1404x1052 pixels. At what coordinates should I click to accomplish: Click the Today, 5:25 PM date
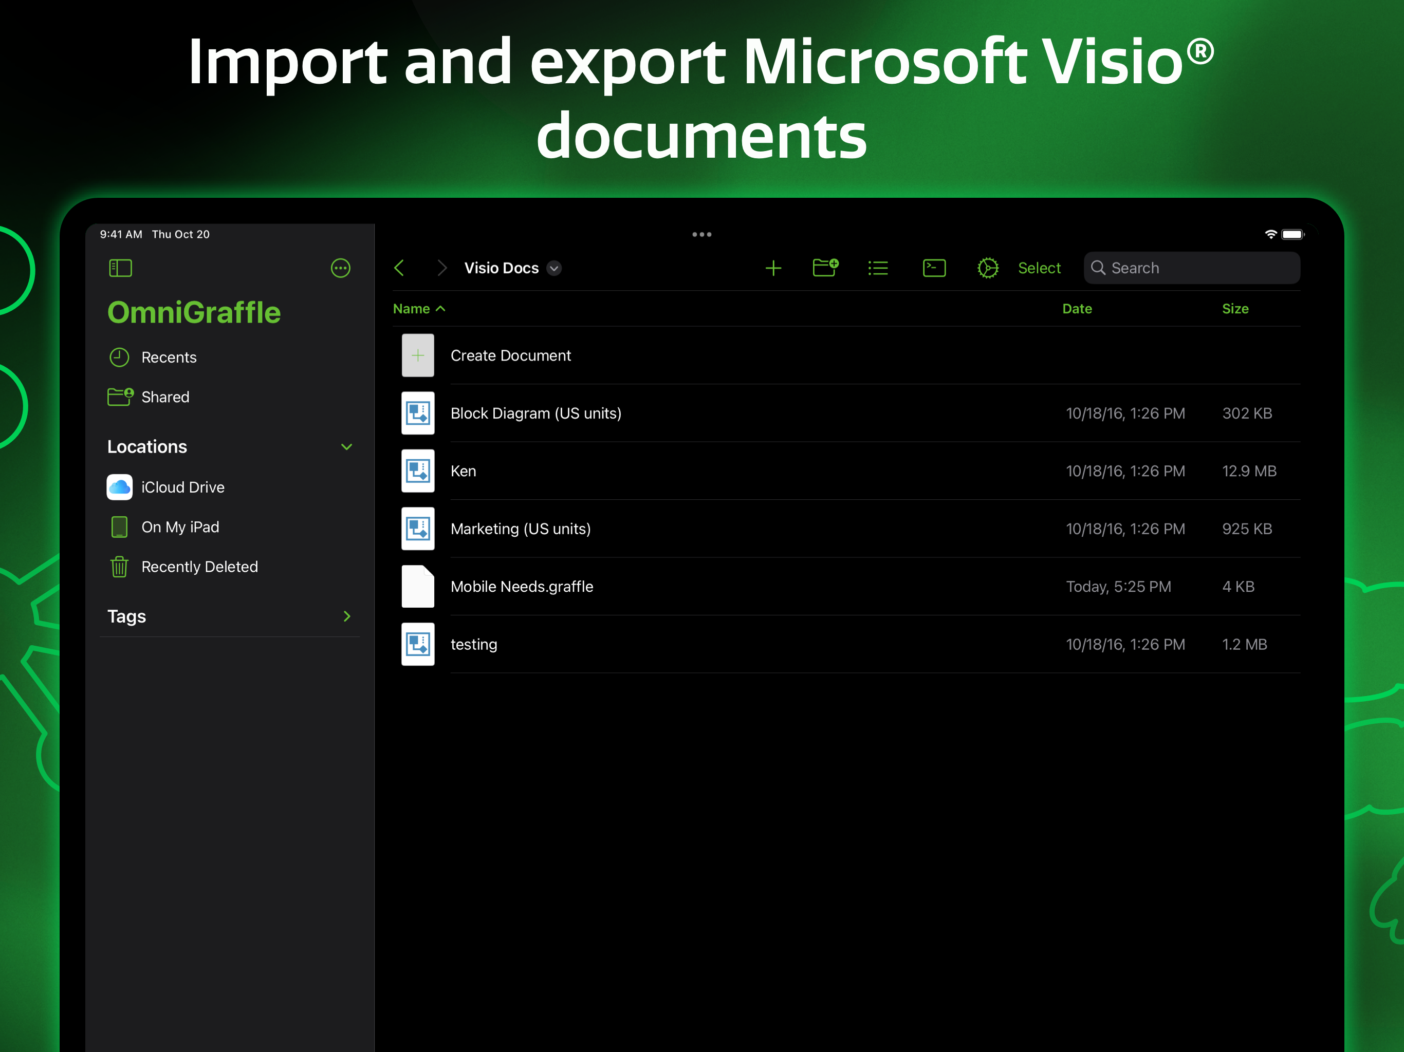1118,586
